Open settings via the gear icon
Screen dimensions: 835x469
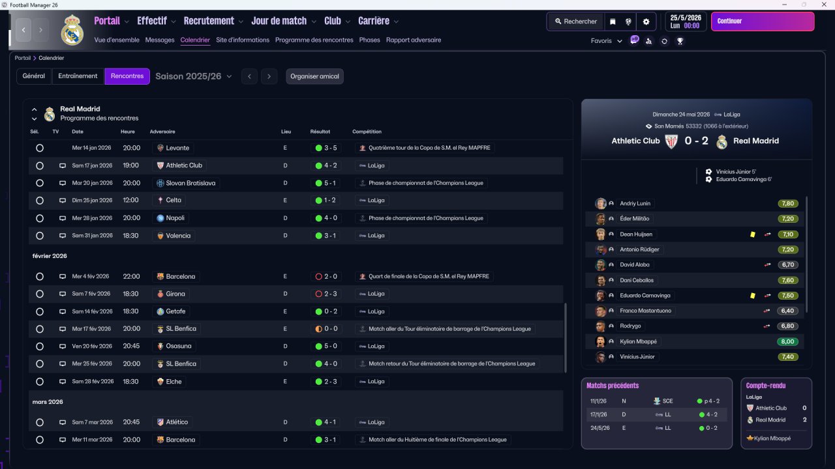point(646,21)
